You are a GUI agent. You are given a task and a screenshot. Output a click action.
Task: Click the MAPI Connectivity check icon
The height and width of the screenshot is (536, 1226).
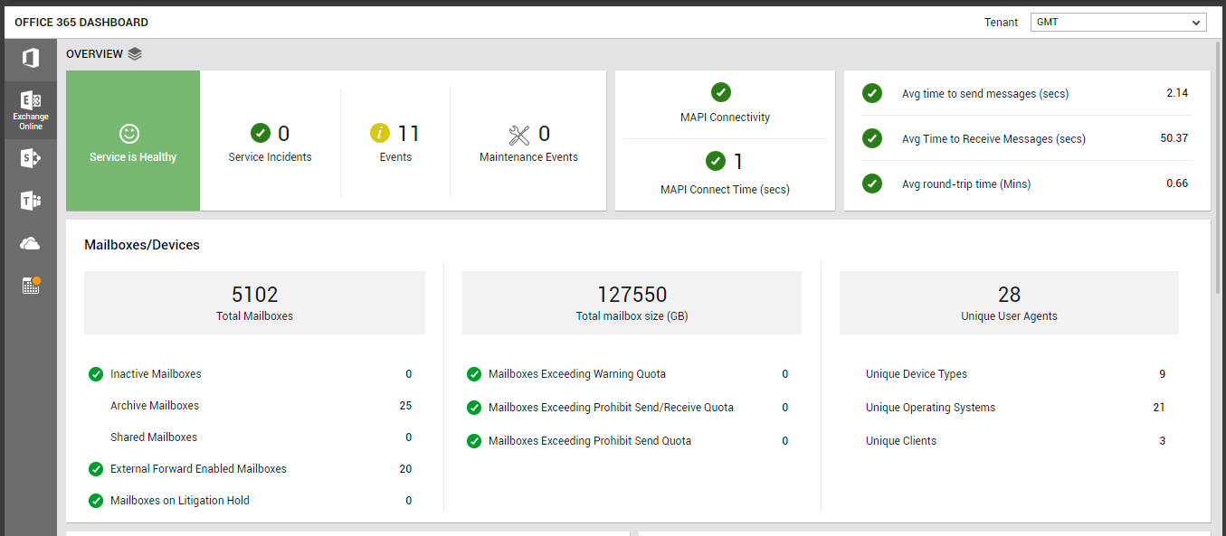click(x=721, y=92)
